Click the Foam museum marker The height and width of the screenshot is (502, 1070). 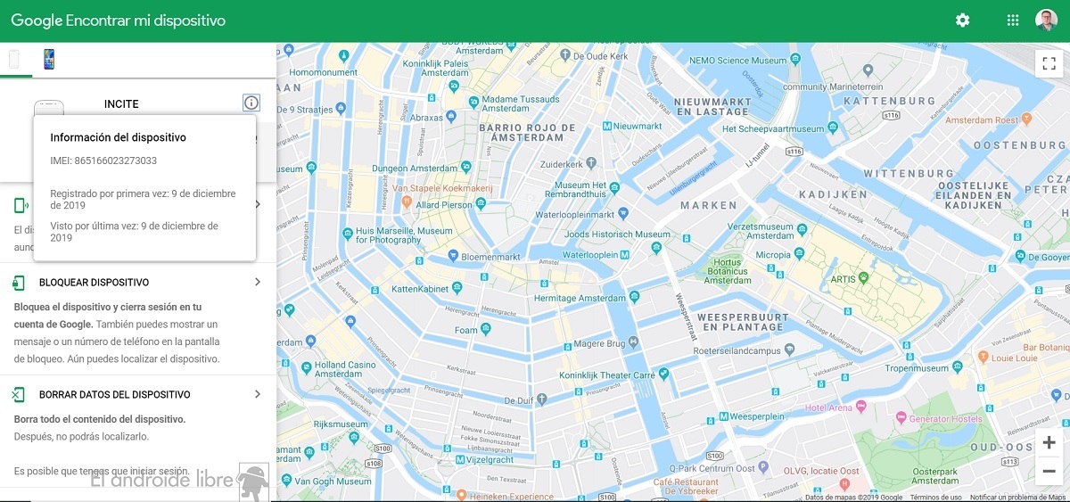pyautogui.click(x=486, y=329)
